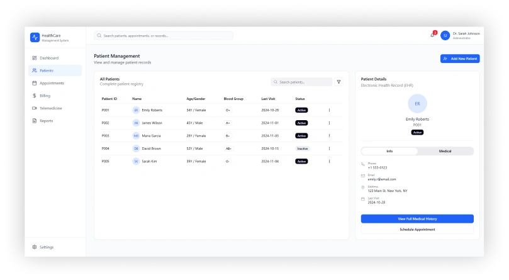The height and width of the screenshot is (280, 509).
Task: Open row actions menu for Emily Roberts
Action: point(329,110)
